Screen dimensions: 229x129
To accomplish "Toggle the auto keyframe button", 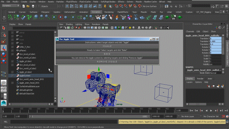I will pyautogui.click(x=223, y=116).
